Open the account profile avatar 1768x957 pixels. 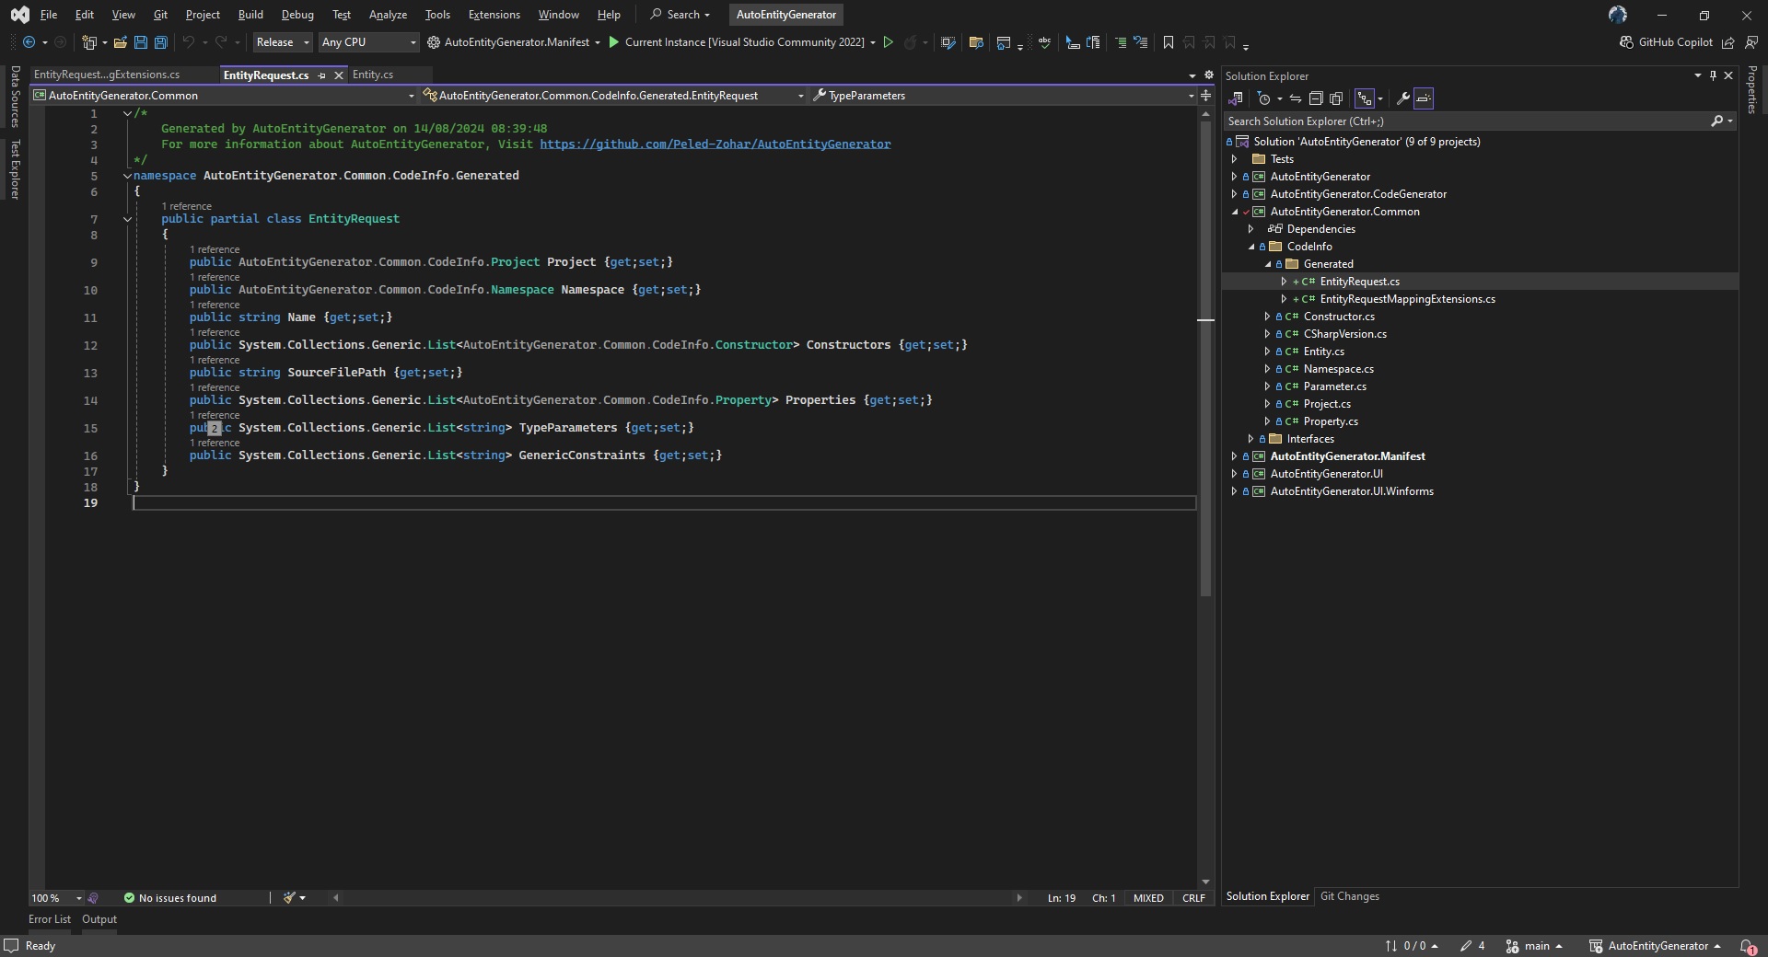click(1618, 15)
